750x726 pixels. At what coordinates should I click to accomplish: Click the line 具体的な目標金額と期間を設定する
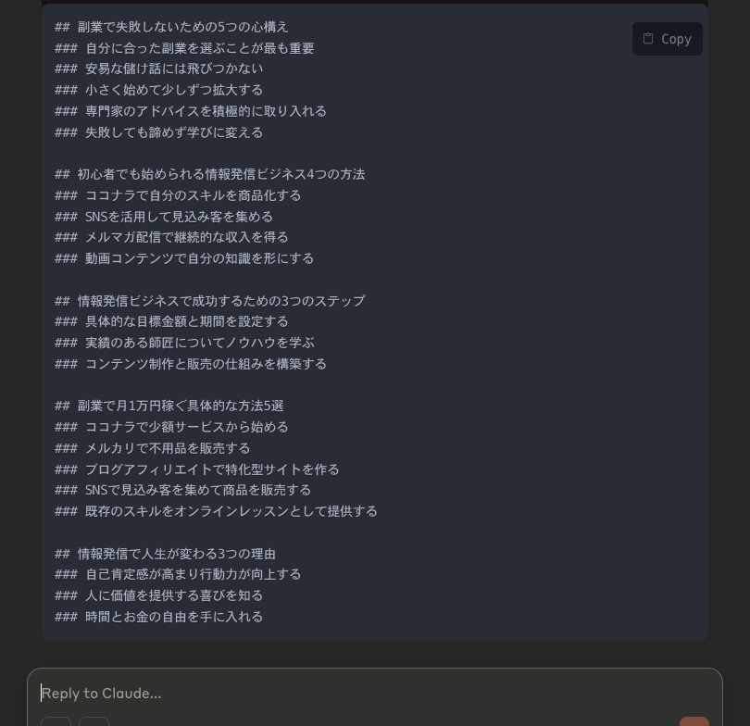click(186, 321)
